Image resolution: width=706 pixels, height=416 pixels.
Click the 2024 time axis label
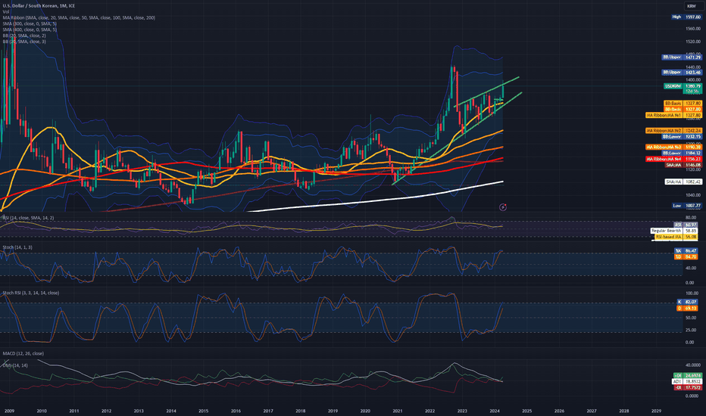[x=495, y=411]
